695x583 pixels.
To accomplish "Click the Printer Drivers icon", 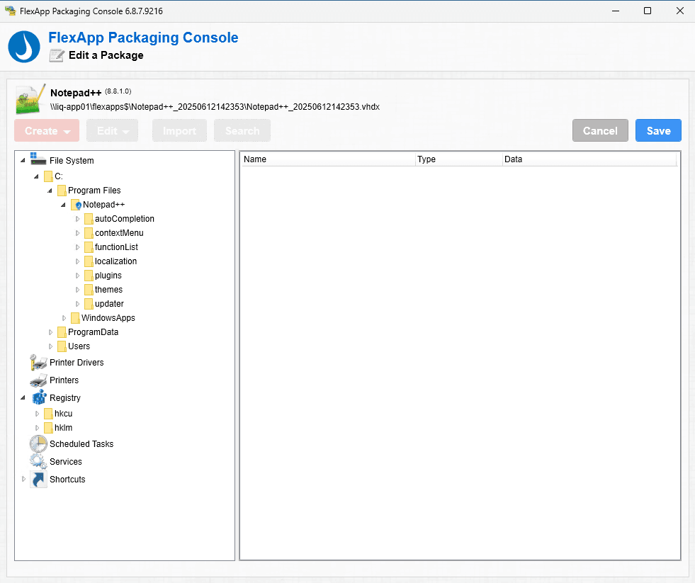I will pos(38,363).
